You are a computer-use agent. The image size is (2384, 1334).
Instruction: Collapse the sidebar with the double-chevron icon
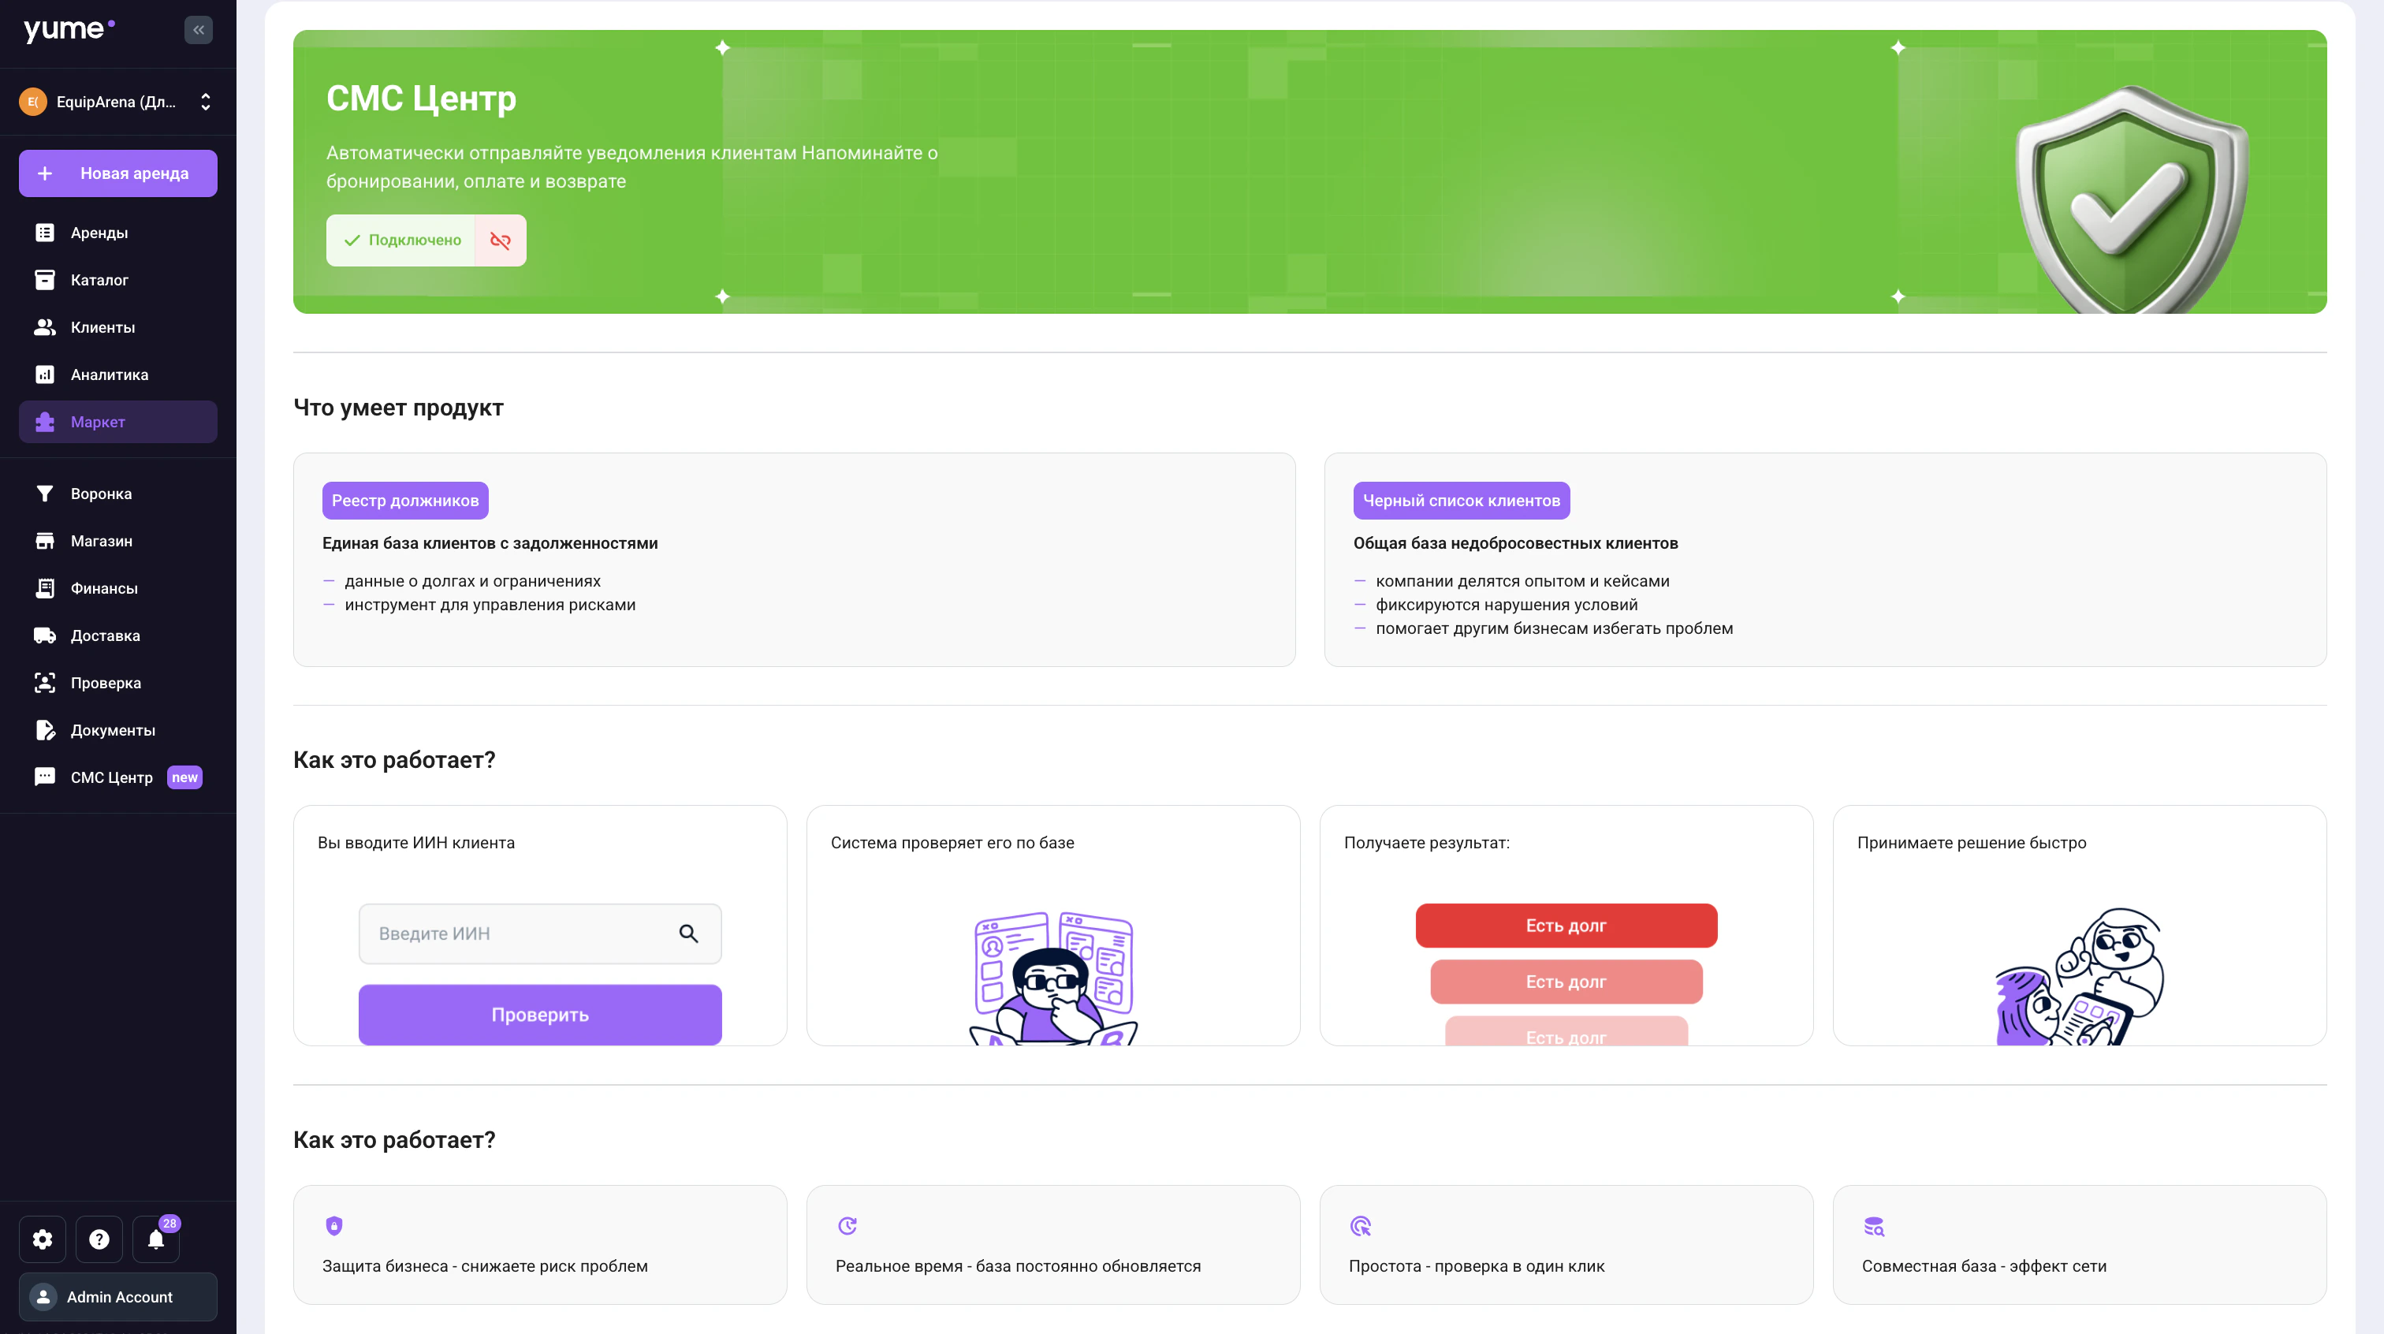point(198,30)
